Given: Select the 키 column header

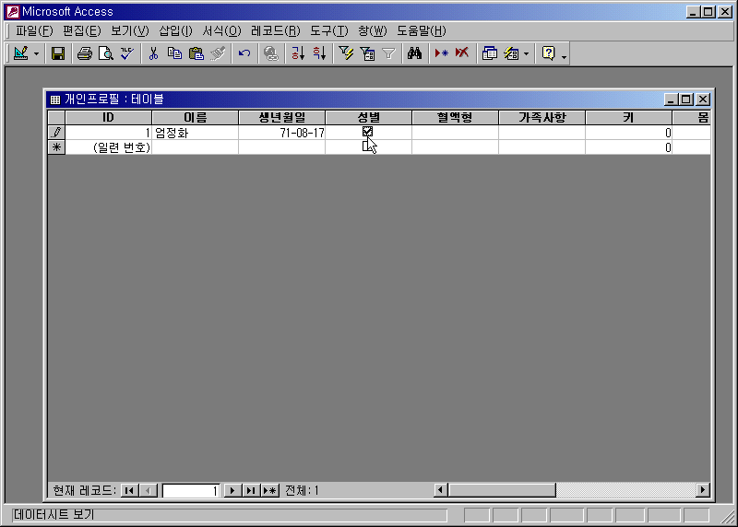Looking at the screenshot, I should pyautogui.click(x=628, y=118).
